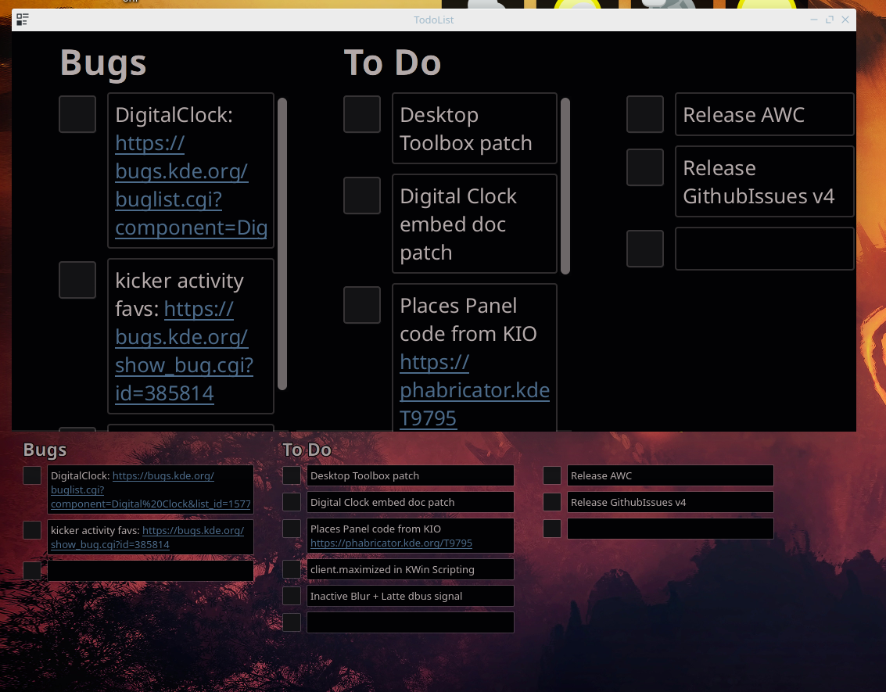Check empty To Do item checkbox in desktop widget

click(292, 622)
